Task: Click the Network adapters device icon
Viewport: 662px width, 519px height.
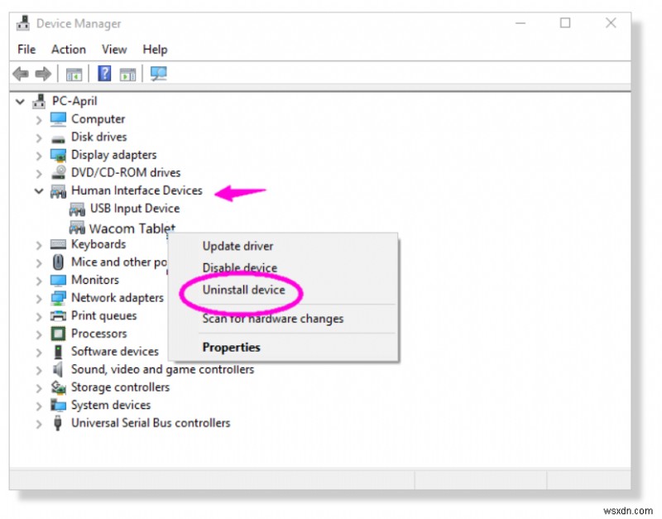Action: pyautogui.click(x=57, y=297)
